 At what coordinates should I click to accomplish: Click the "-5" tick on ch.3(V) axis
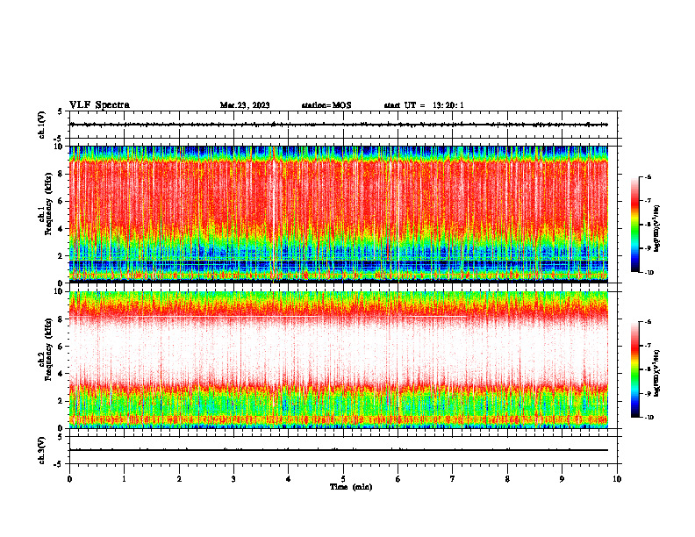59,464
